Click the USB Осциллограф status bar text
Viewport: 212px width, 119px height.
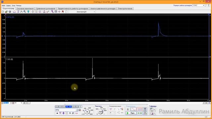coord(11,117)
